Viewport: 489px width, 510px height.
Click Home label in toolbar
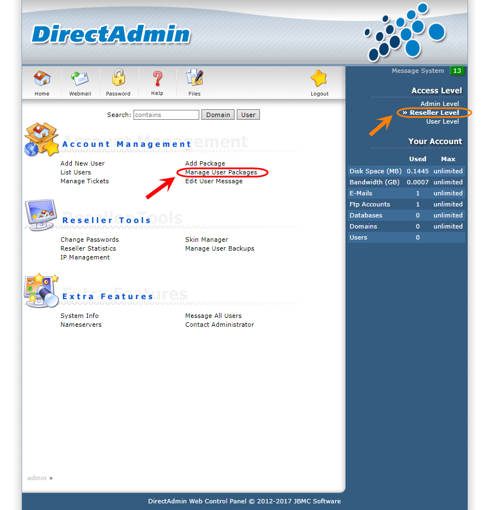(42, 94)
